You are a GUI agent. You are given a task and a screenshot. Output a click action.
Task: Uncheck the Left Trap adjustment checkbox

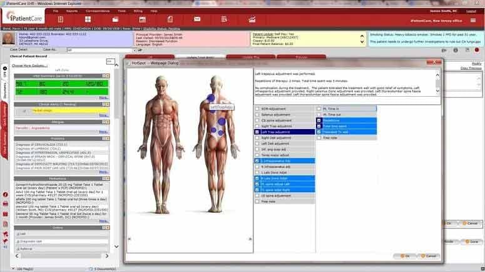pyautogui.click(x=257, y=132)
